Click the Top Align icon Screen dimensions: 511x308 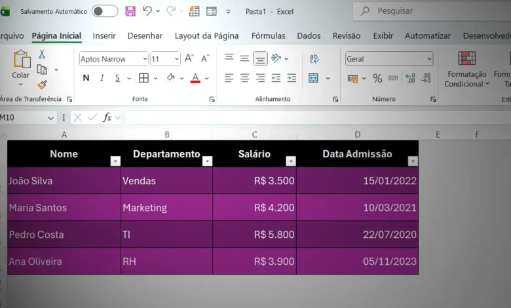[x=229, y=58]
